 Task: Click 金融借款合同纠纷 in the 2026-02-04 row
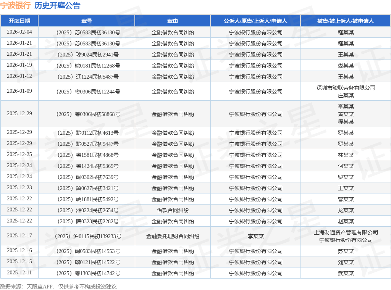tap(173, 32)
